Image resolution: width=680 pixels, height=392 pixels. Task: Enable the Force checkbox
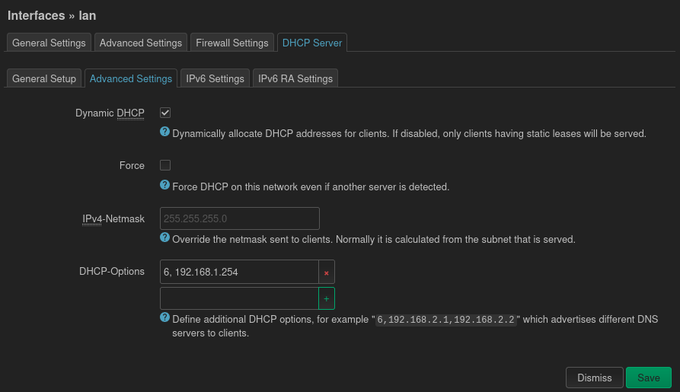pos(165,165)
